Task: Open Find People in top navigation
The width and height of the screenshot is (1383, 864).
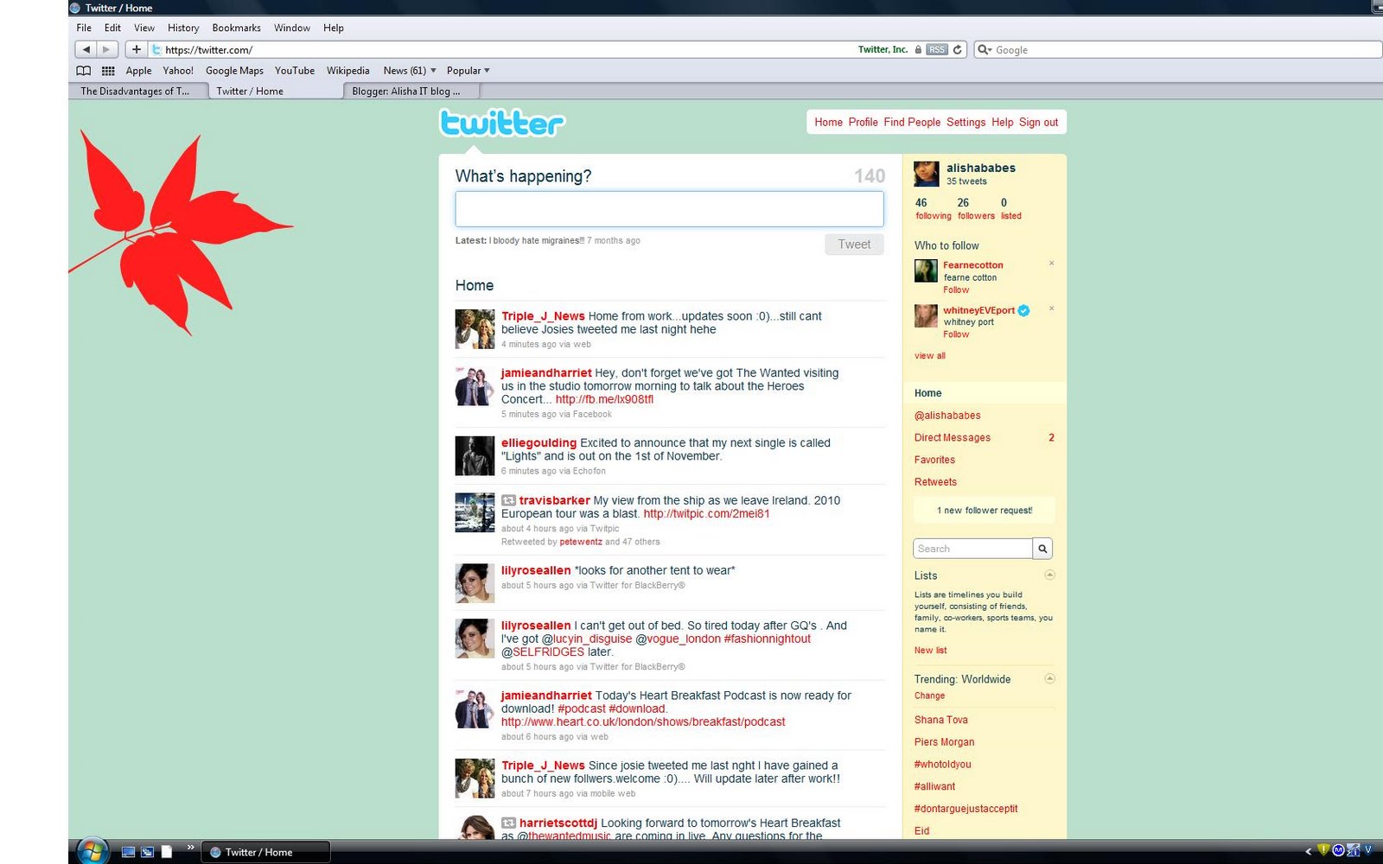Action: point(912,122)
